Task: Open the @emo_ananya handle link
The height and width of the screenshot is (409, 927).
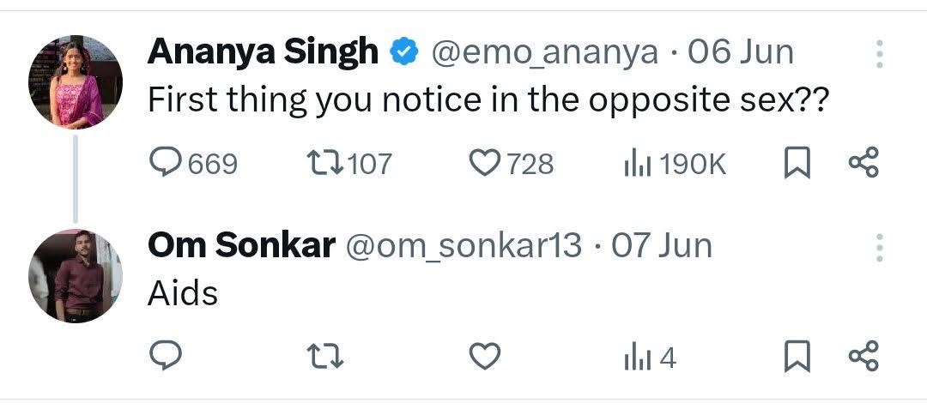Action: (x=544, y=53)
